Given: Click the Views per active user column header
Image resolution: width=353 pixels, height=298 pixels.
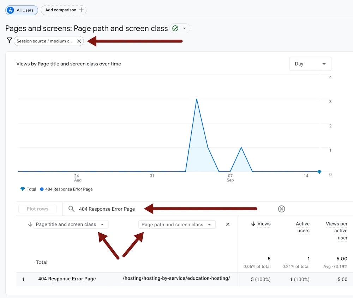Looking at the screenshot, I should pyautogui.click(x=336, y=230).
